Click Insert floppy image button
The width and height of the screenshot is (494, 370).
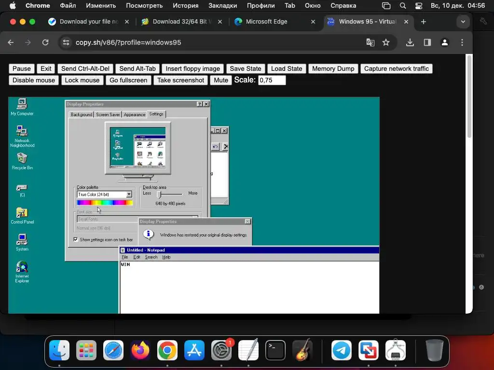[x=193, y=68]
